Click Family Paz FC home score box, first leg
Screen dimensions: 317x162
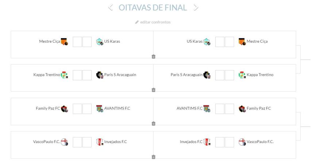tap(77, 109)
